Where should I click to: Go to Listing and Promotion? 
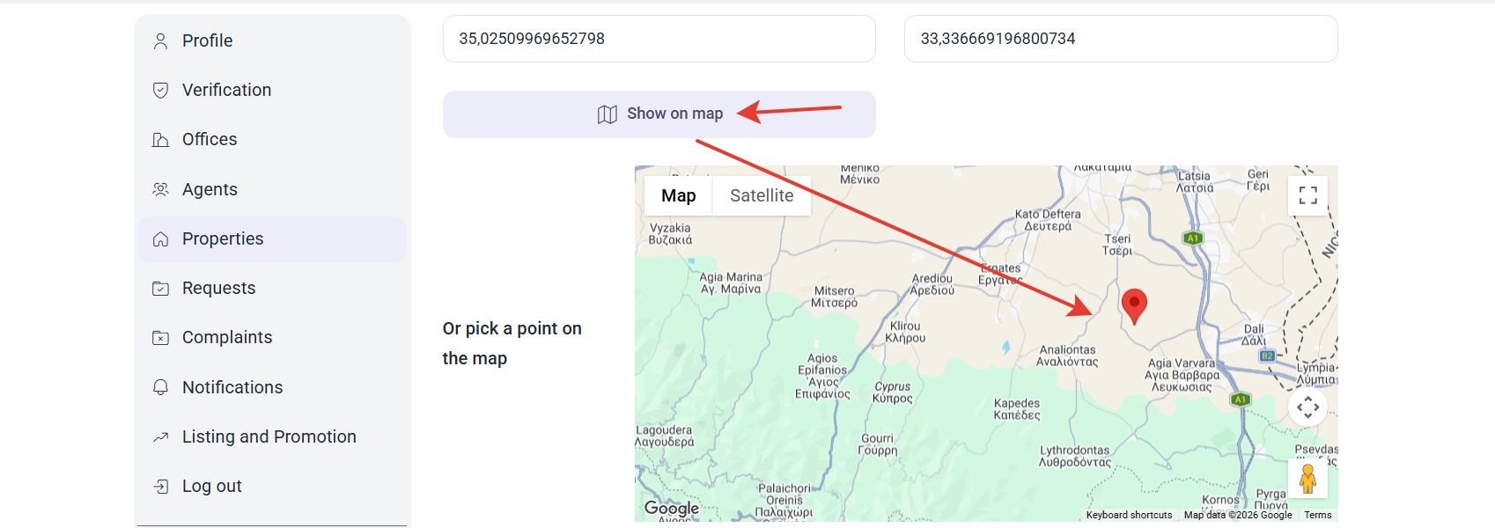click(x=271, y=436)
